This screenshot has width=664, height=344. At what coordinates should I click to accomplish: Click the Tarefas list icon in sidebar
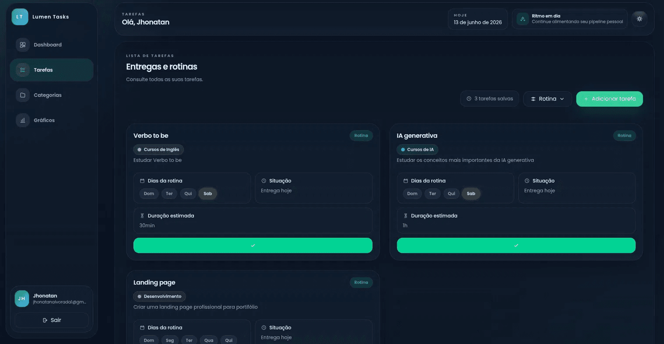(x=23, y=70)
